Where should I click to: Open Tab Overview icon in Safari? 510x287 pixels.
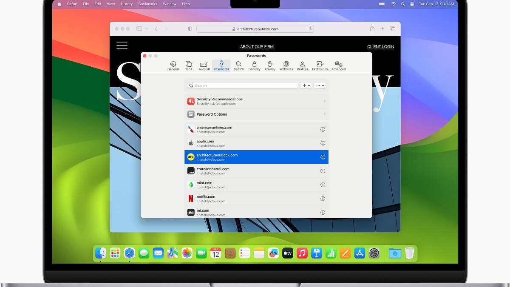[393, 29]
